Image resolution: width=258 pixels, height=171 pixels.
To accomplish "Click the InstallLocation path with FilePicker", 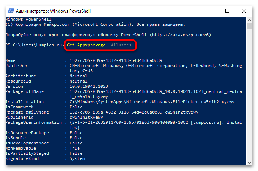I will pyautogui.click(x=152, y=102).
